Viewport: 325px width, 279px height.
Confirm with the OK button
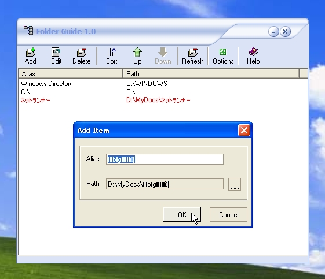pyautogui.click(x=182, y=215)
